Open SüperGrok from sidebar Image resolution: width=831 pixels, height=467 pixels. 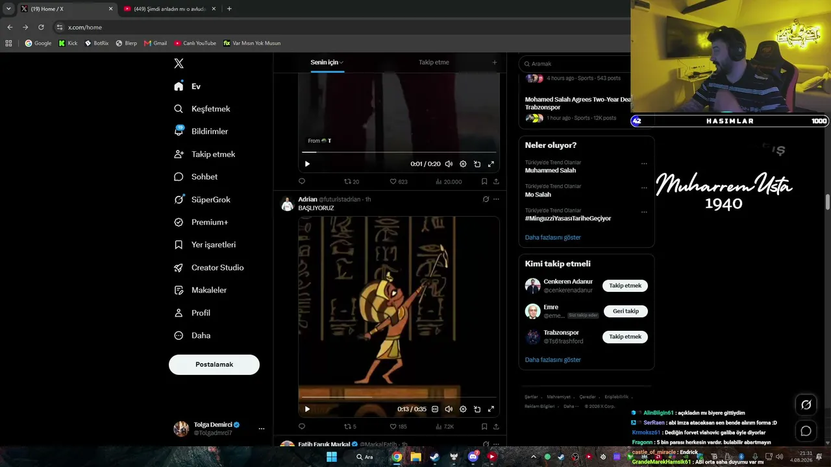pos(202,200)
